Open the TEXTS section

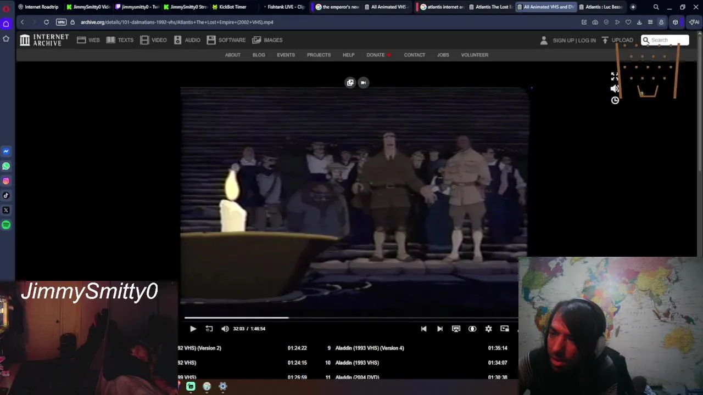[x=120, y=40]
